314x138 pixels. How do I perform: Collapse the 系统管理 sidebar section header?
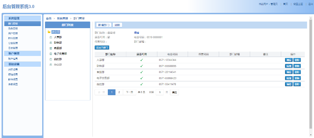click(x=22, y=18)
